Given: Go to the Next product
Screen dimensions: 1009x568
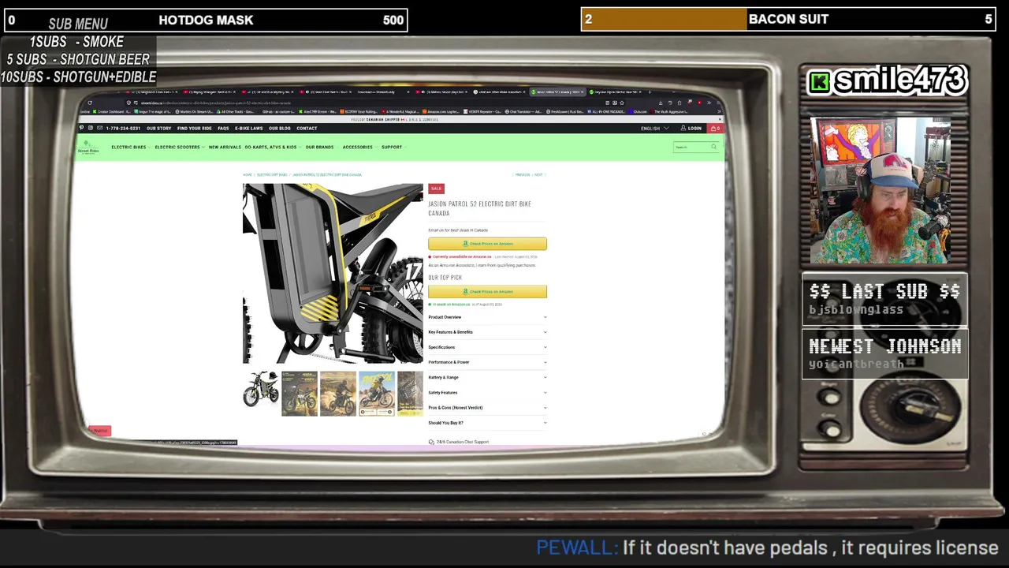Looking at the screenshot, I should (540, 175).
